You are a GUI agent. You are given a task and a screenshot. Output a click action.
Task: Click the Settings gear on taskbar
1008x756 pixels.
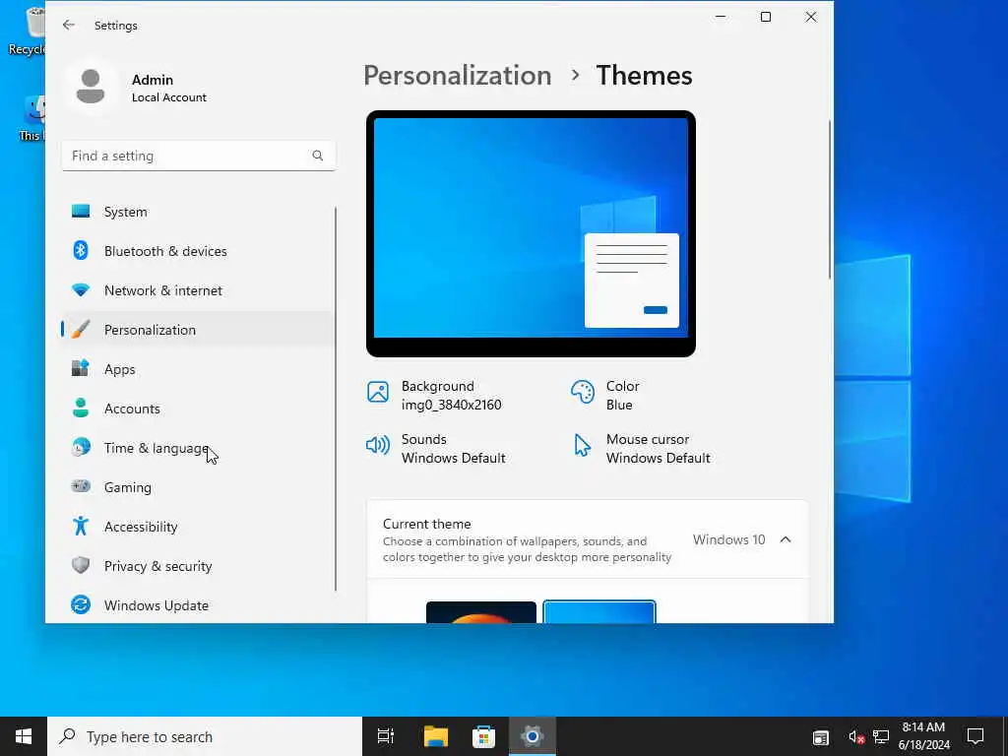533,736
